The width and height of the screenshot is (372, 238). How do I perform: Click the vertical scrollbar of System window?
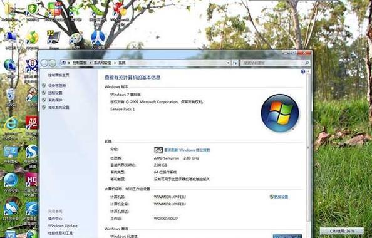coord(308,147)
